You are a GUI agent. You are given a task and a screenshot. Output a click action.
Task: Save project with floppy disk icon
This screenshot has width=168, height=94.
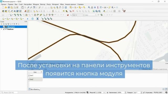click(9, 7)
